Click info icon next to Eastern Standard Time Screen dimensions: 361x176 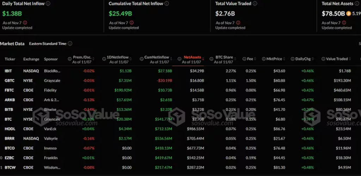coord(70,44)
